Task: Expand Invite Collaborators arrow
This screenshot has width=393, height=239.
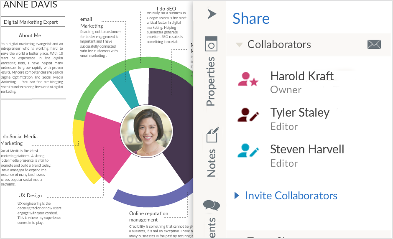Action: (237, 196)
